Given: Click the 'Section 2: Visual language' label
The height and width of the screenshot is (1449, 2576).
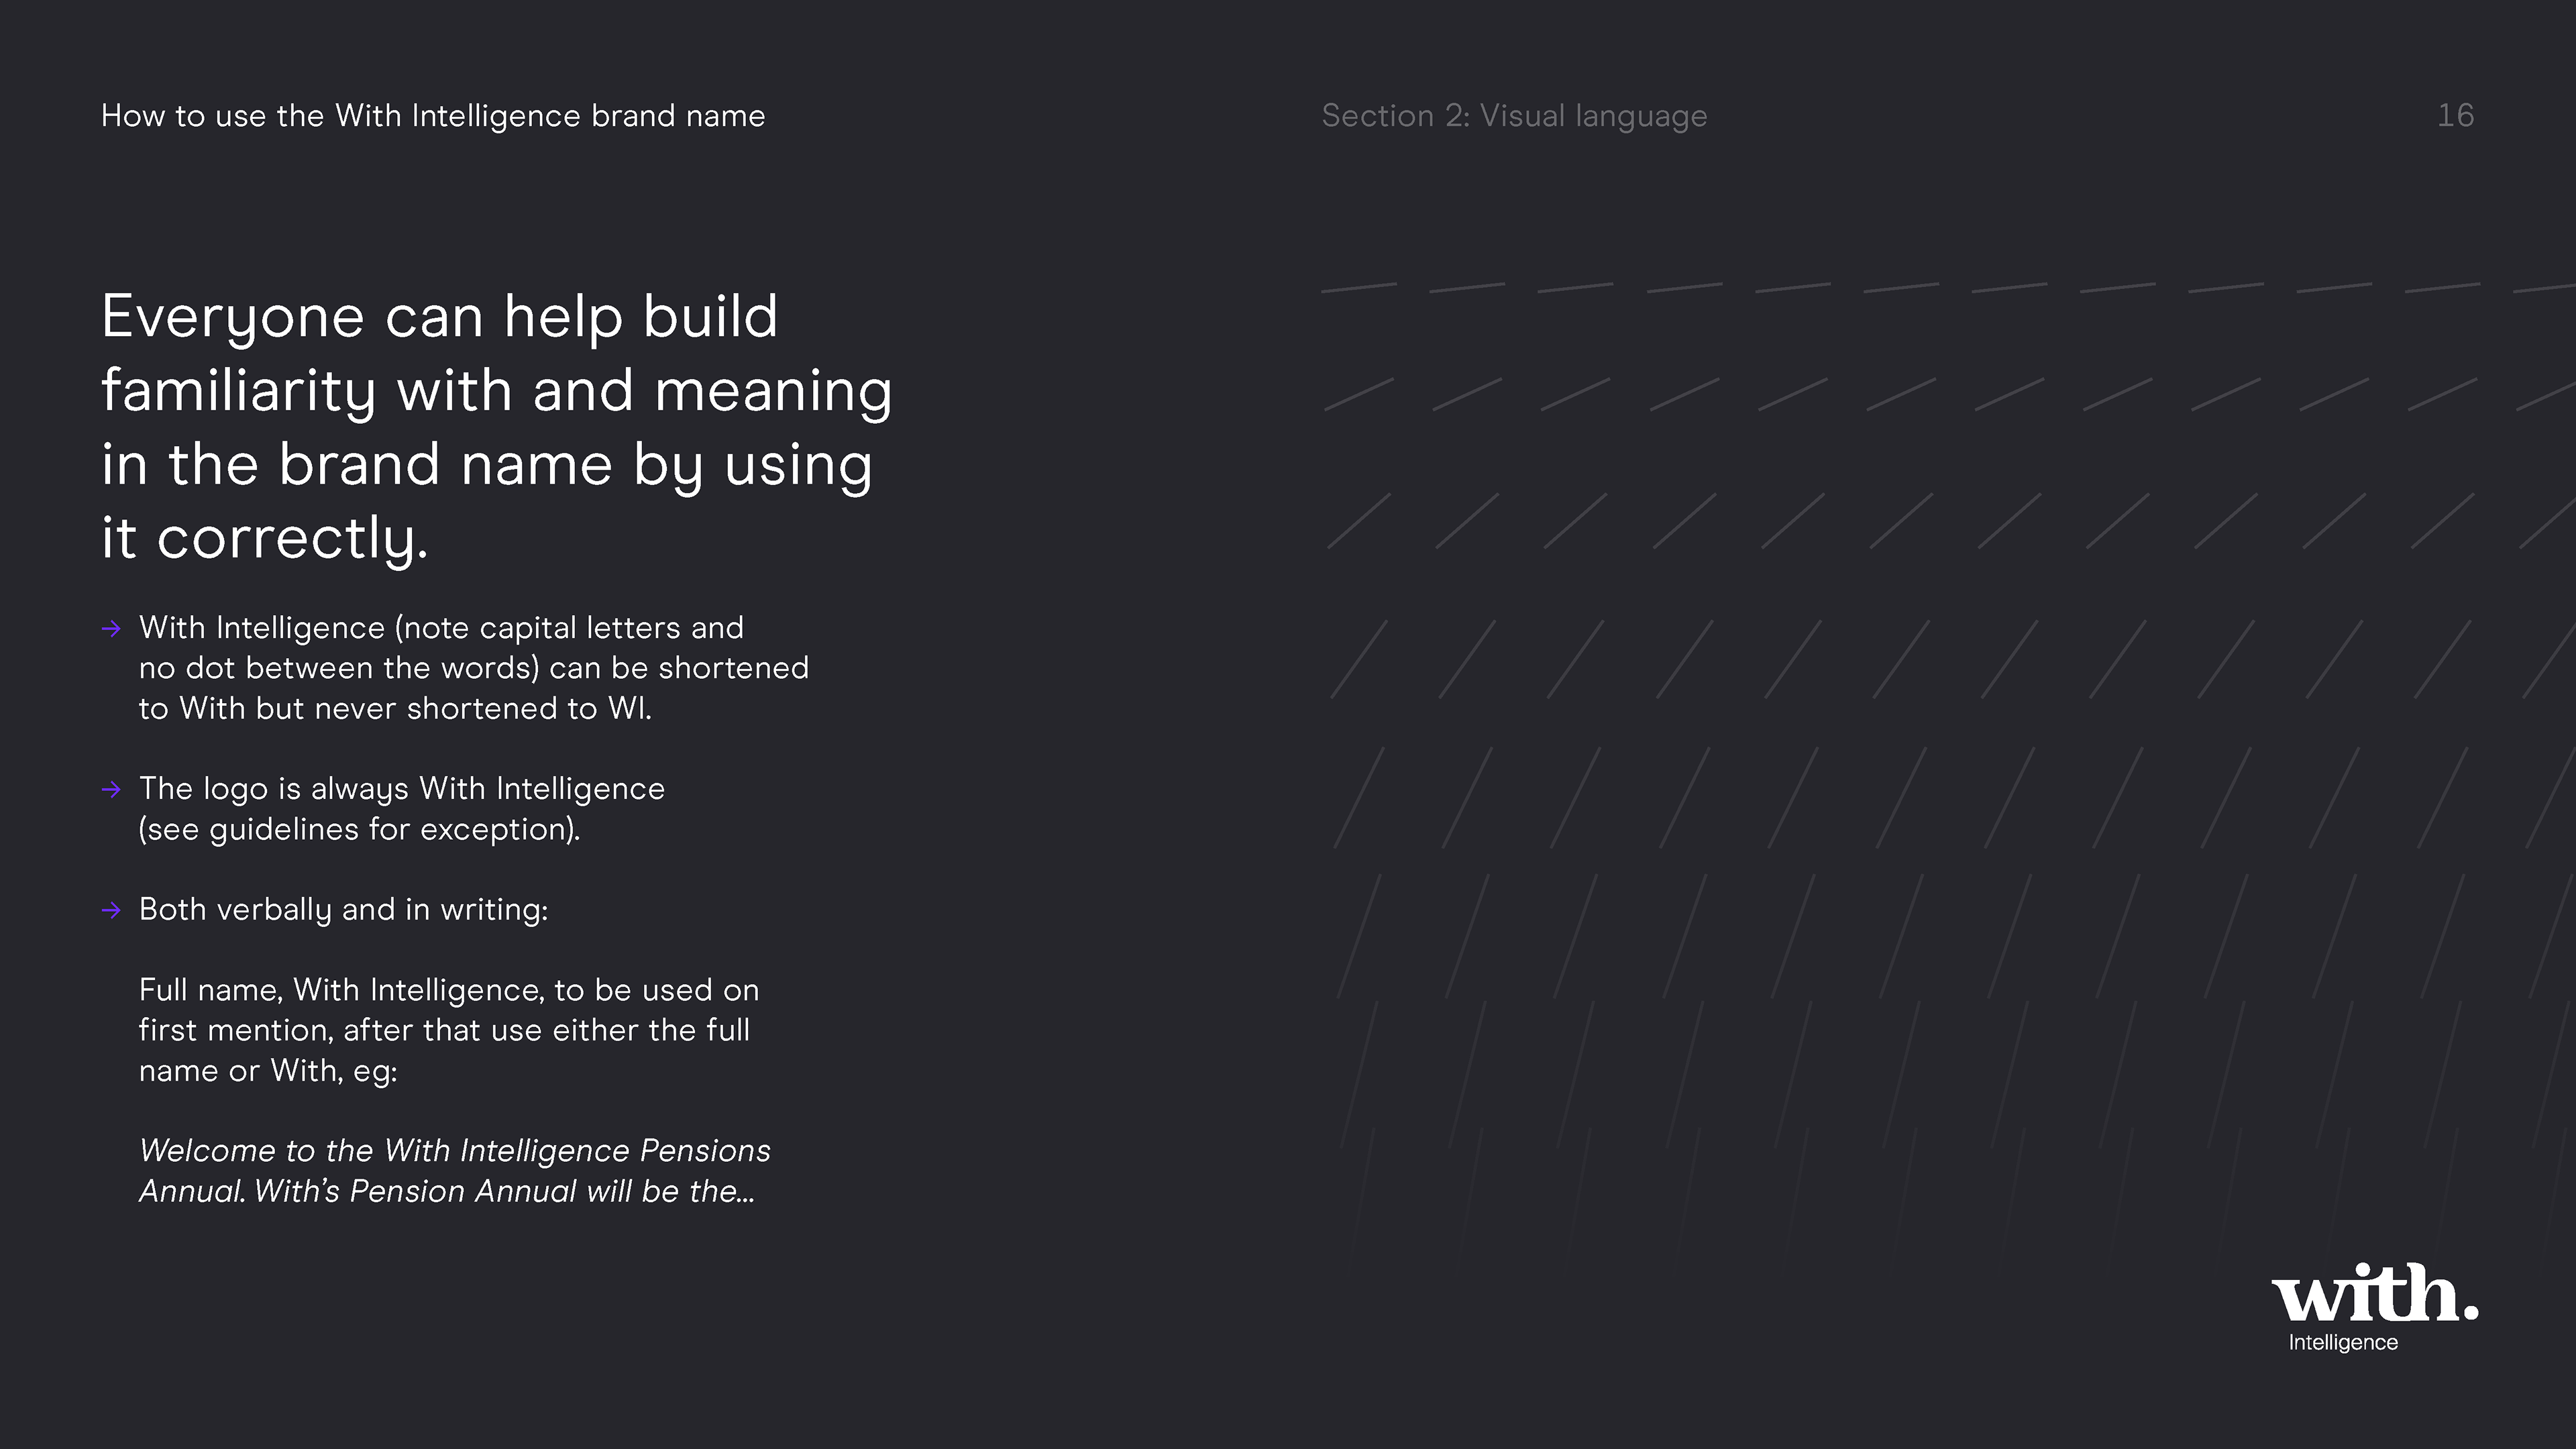Looking at the screenshot, I should point(1514,116).
